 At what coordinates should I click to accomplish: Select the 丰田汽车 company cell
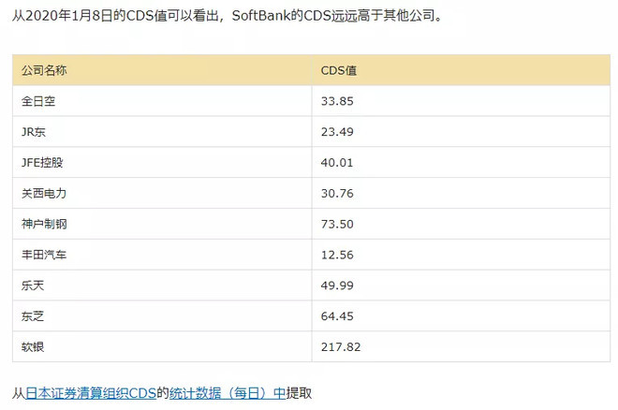point(44,255)
